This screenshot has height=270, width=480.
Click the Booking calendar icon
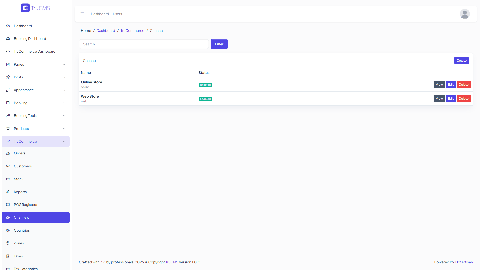point(8,103)
